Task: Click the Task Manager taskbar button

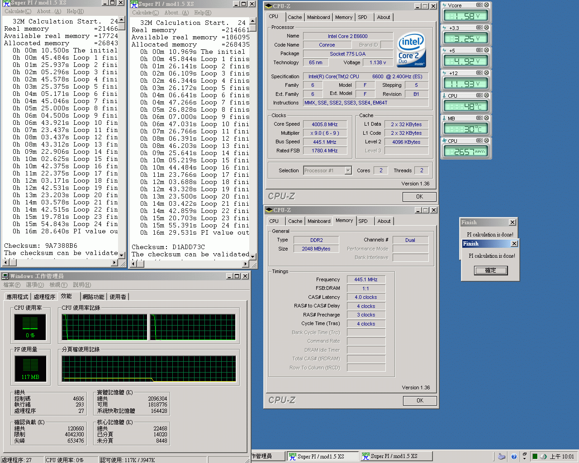Action: pyautogui.click(x=268, y=456)
